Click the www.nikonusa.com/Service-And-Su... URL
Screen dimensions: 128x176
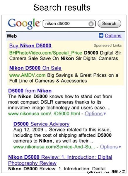click(54, 147)
